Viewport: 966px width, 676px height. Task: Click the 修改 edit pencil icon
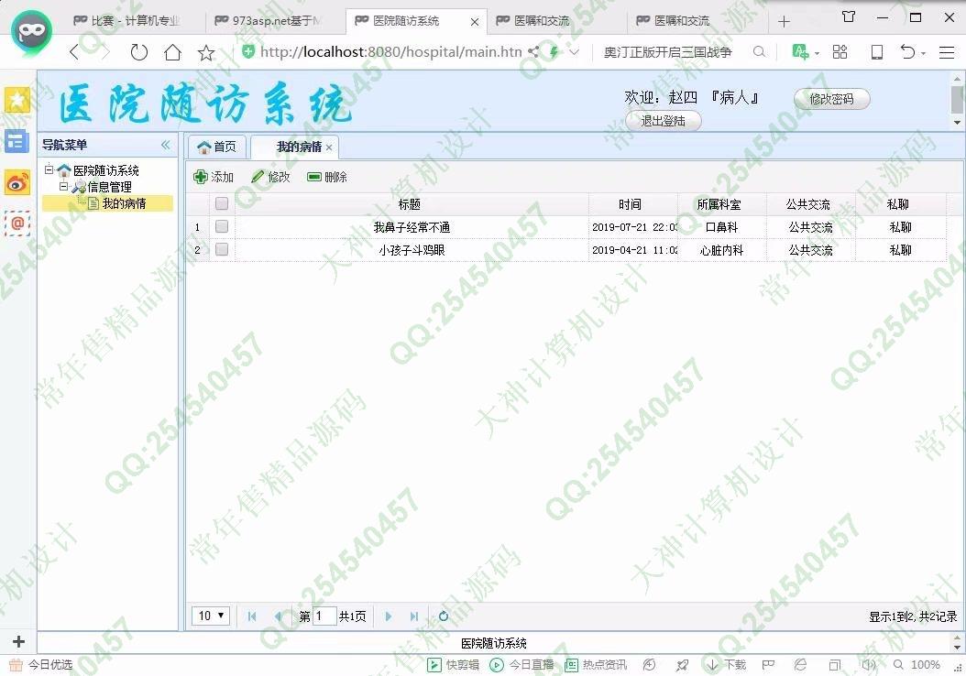tap(258, 177)
